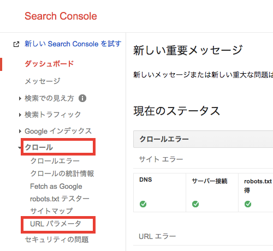Expand the 検索での見え方 arrow
Screen dimensions: 273x251
(20, 99)
